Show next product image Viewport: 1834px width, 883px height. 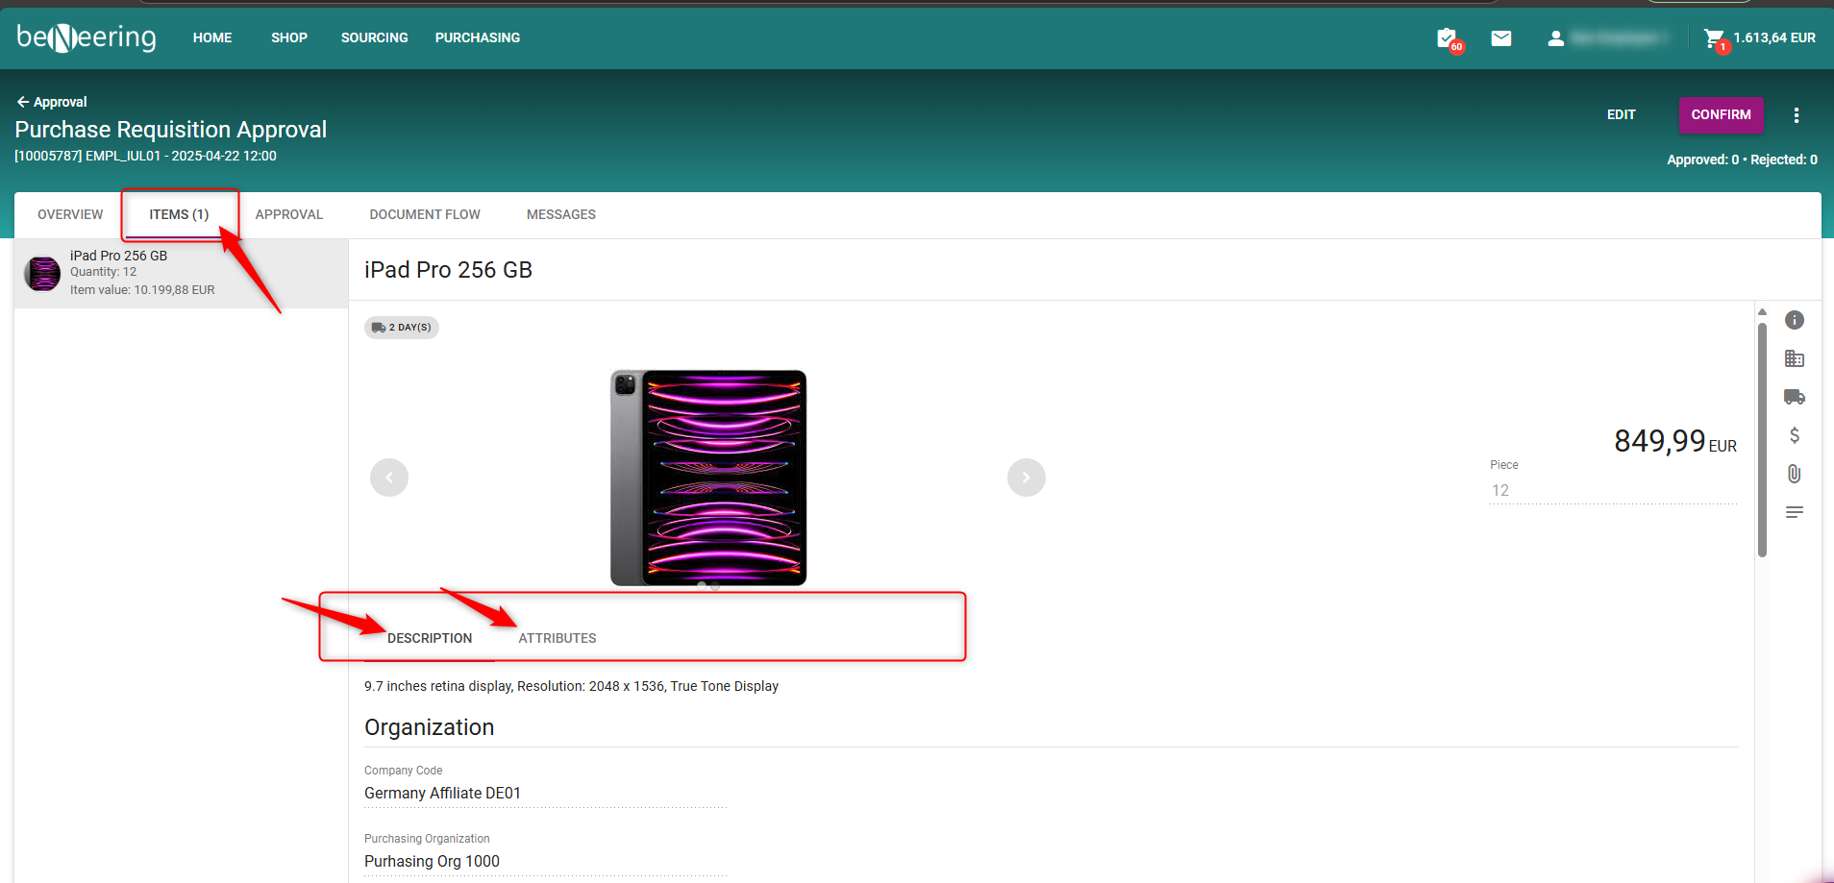click(1026, 478)
